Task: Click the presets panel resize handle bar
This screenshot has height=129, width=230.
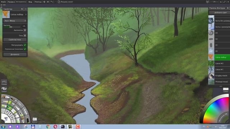Action: point(221,86)
